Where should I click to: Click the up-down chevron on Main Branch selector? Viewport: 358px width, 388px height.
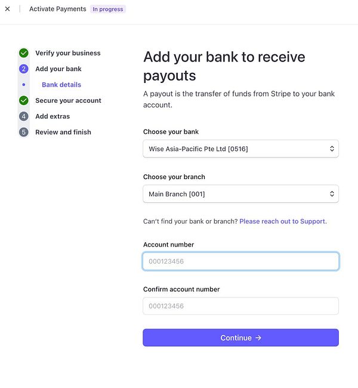332,194
